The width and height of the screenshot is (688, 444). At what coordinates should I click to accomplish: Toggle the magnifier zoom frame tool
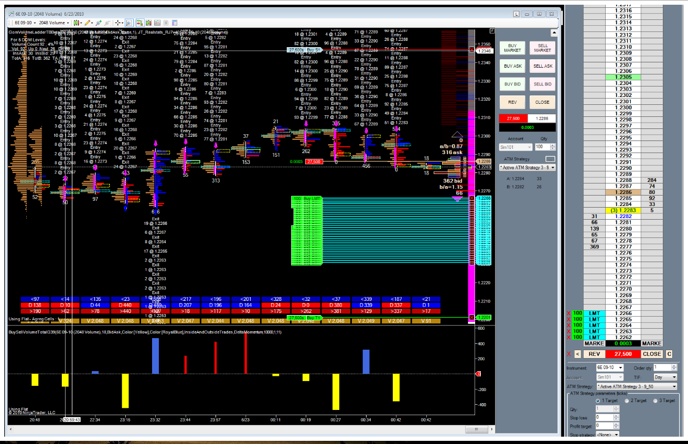tap(130, 23)
